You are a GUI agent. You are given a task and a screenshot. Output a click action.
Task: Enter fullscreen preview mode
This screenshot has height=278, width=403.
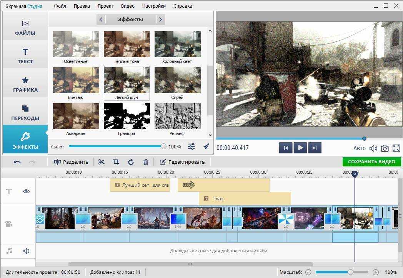point(396,148)
